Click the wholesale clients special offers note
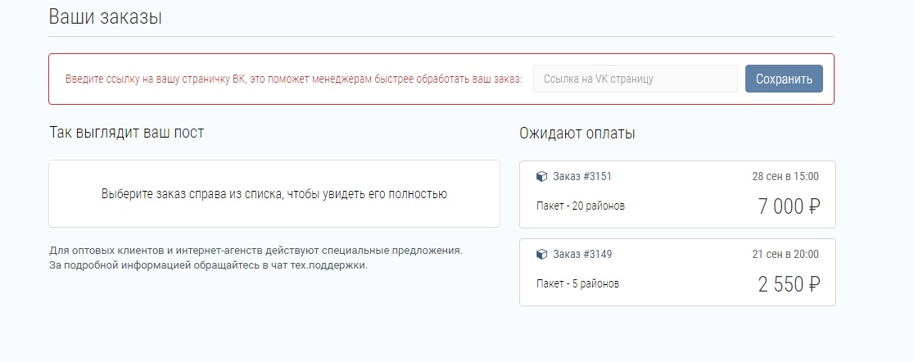Image resolution: width=914 pixels, height=362 pixels. pos(256,251)
